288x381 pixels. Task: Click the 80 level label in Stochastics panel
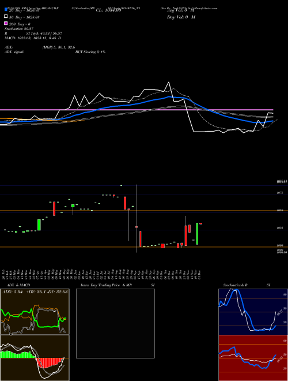coord(285,294)
